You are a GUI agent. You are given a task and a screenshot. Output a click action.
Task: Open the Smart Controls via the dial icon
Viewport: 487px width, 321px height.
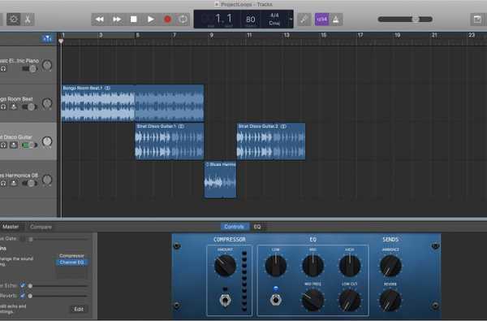click(14, 20)
